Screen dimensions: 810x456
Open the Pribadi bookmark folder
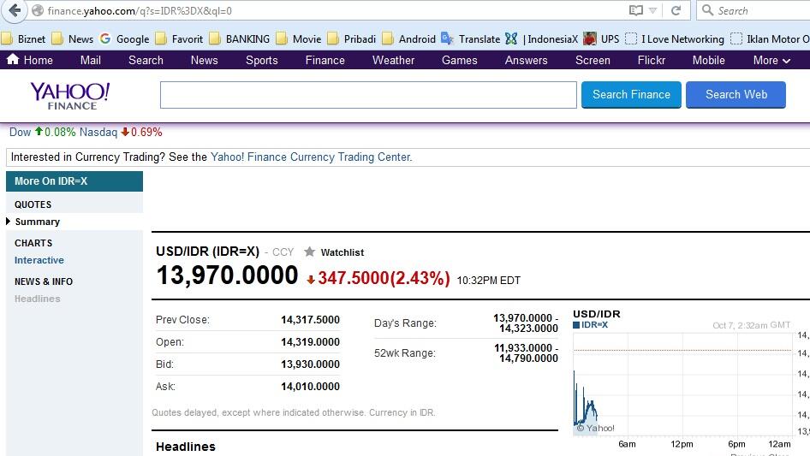click(352, 38)
